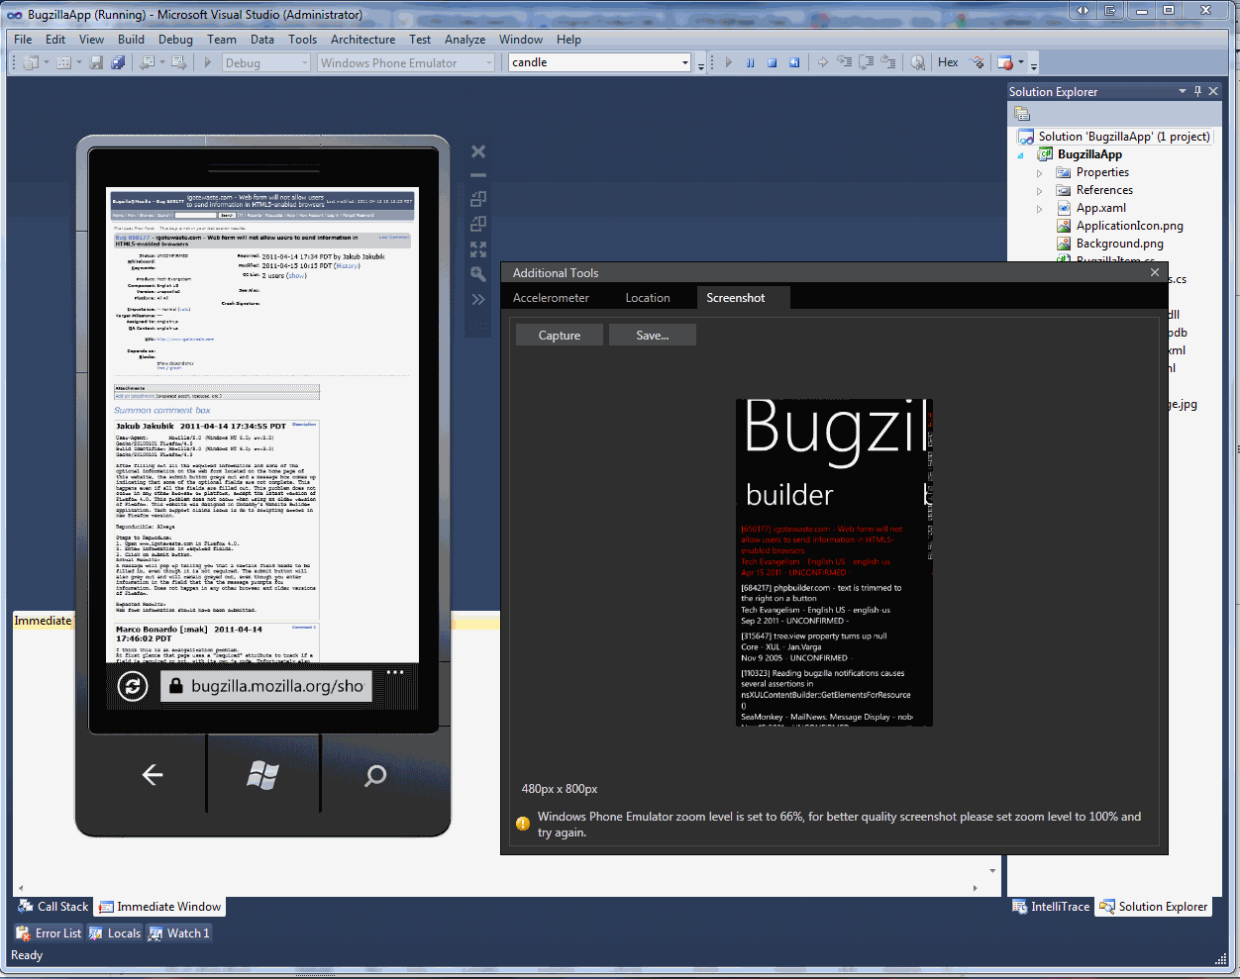Expand the Properties node in Solution Explorer
Screen dimensions: 1240x979
[x=1039, y=173]
